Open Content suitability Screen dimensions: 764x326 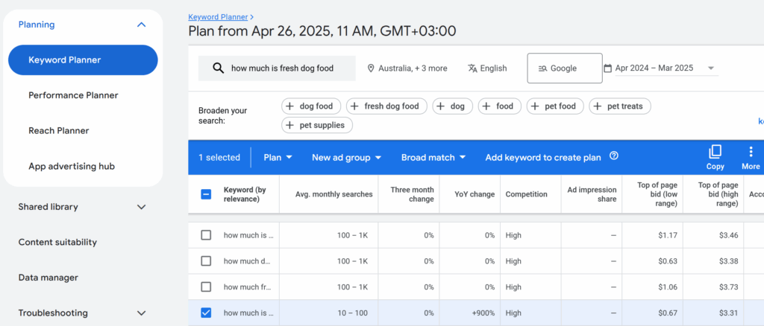pos(57,242)
